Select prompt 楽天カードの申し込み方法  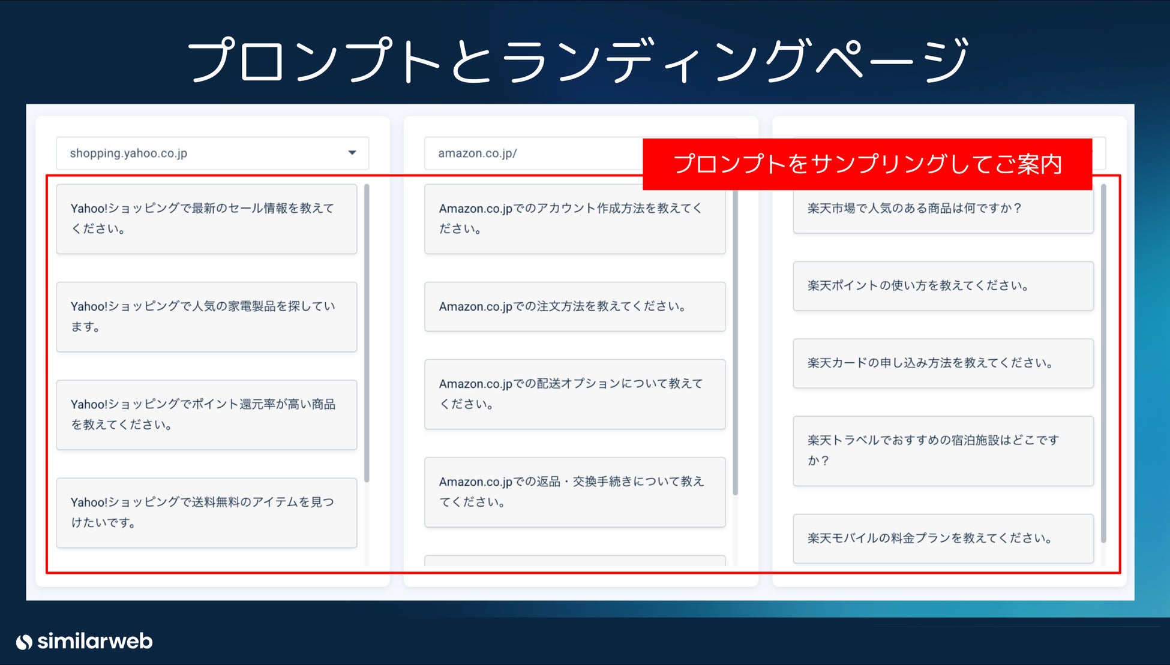(x=943, y=363)
